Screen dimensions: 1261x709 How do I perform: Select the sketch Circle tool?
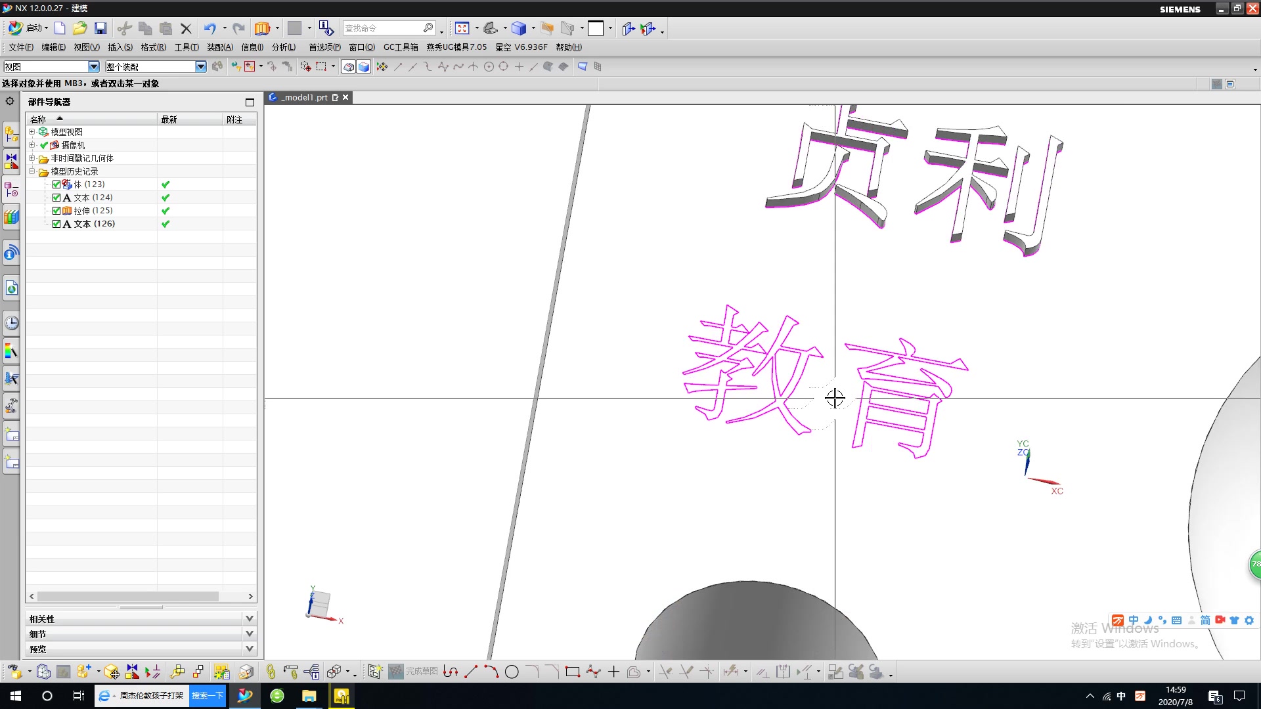512,672
